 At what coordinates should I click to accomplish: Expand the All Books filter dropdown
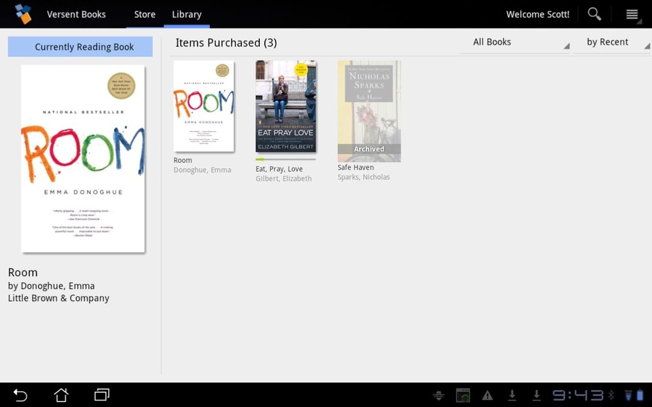(x=515, y=42)
